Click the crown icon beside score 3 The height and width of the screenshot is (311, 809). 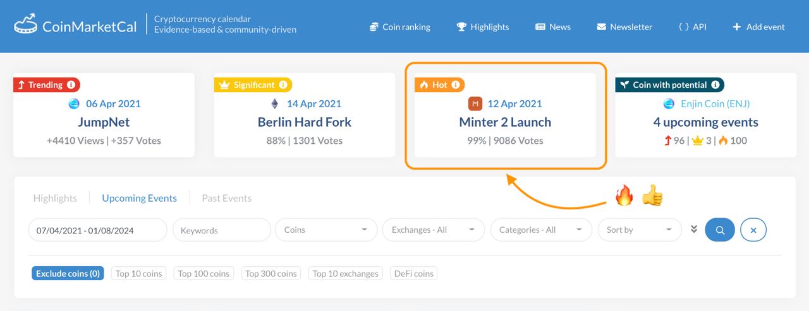tap(697, 141)
